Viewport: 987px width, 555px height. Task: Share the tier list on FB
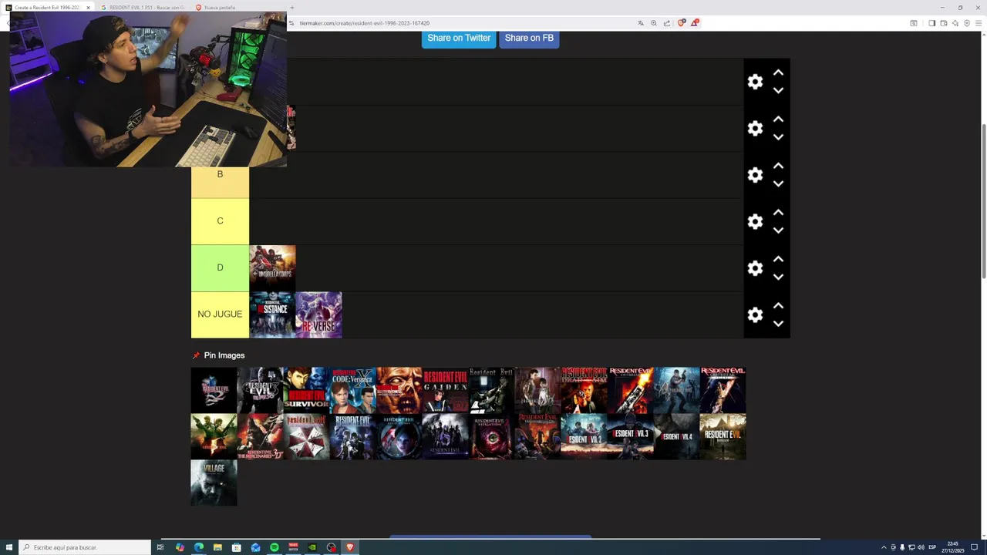point(529,38)
